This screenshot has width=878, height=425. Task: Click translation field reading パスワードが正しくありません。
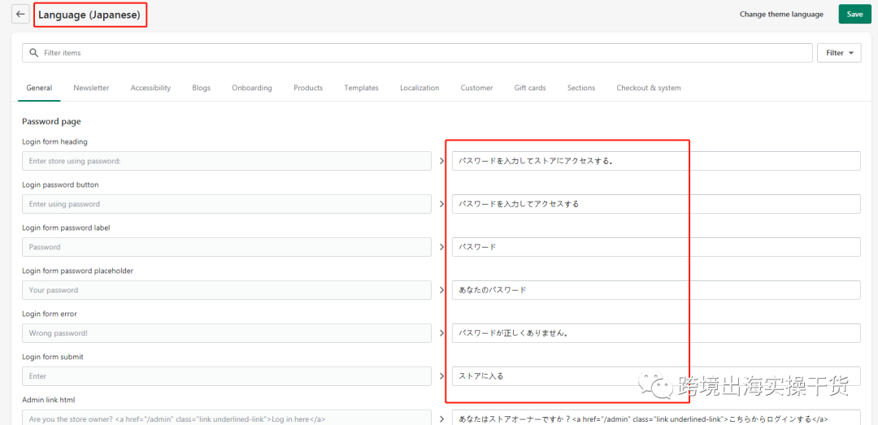pos(656,333)
